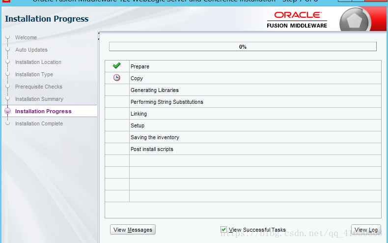This screenshot has width=388, height=243.
Task: Click the Installation Progress page heading
Action: tap(47, 19)
